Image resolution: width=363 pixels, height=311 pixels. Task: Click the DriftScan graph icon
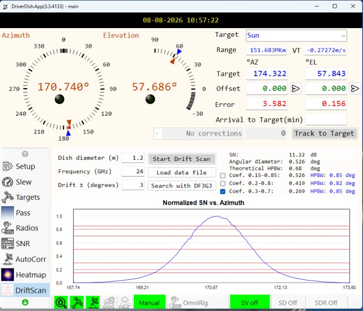coord(7,290)
